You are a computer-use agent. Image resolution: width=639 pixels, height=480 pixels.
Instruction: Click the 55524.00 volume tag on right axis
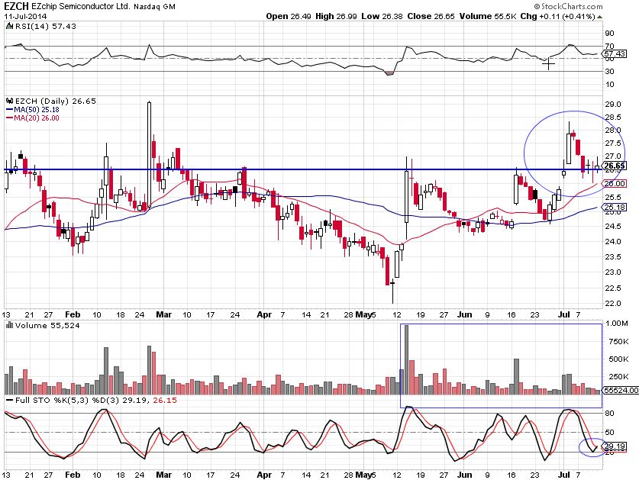tap(621, 391)
